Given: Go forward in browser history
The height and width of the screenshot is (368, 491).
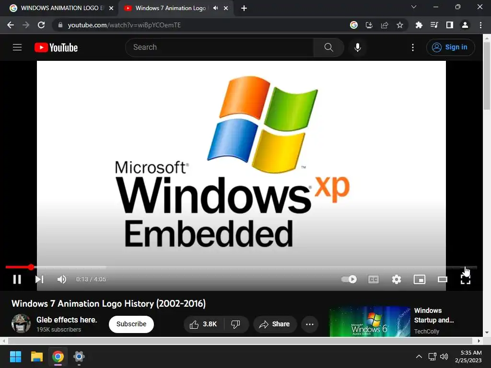Looking at the screenshot, I should tap(26, 25).
